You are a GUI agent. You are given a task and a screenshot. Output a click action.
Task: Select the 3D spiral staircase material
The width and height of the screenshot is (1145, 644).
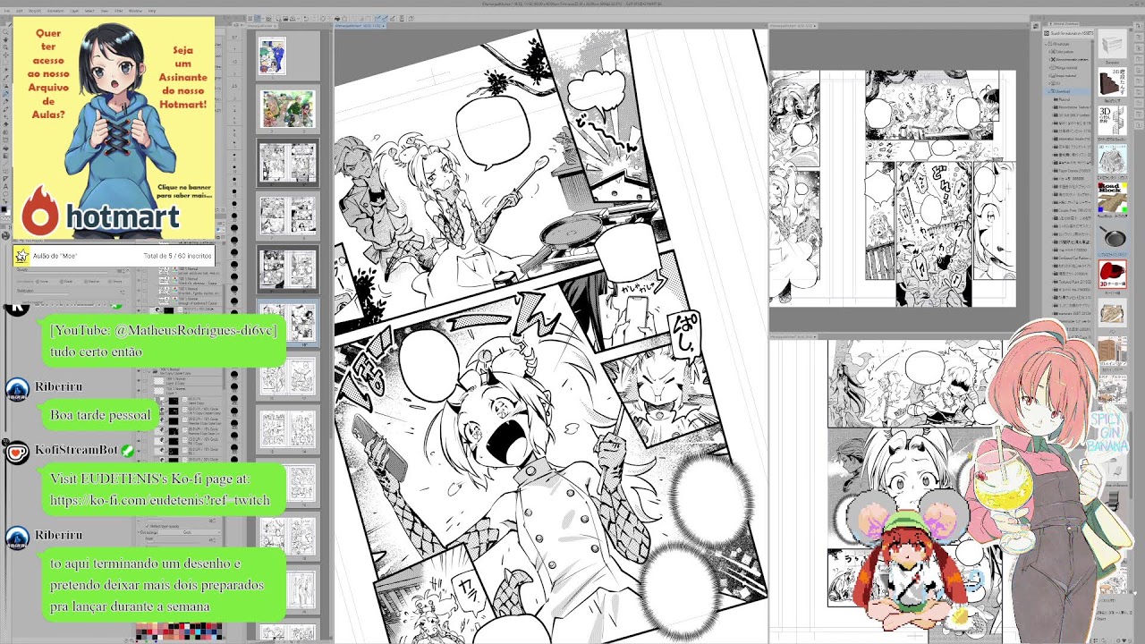click(x=1112, y=121)
